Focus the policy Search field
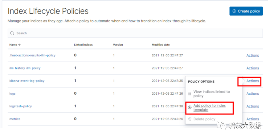Image resolution: width=270 pixels, height=137 pixels. coord(135,33)
